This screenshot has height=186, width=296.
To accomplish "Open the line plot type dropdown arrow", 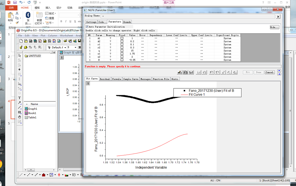I will tap(25, 175).
